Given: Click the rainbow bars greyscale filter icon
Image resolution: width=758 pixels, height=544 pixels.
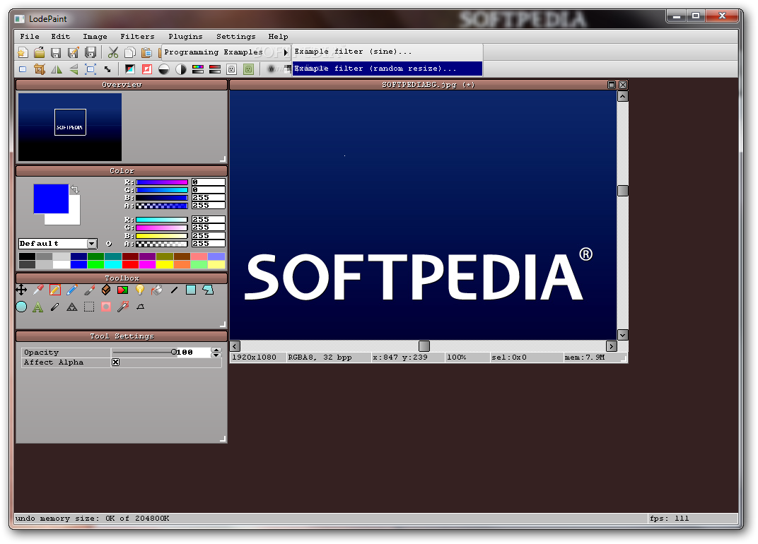Looking at the screenshot, I should (198, 69).
